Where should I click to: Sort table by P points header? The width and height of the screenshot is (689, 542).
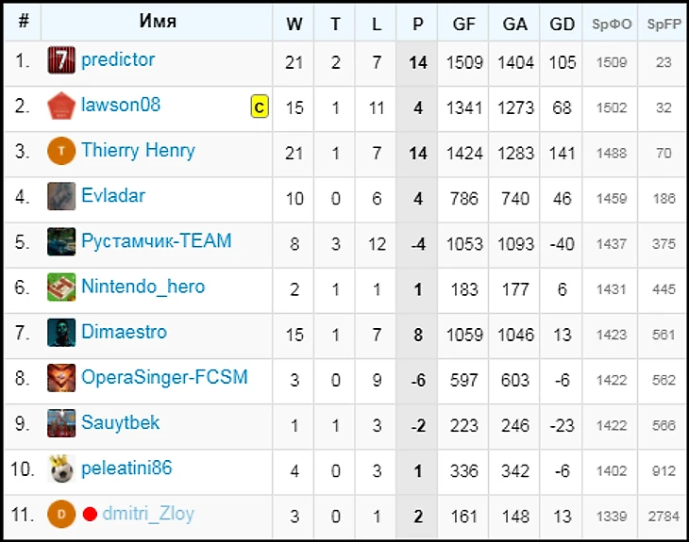418,25
